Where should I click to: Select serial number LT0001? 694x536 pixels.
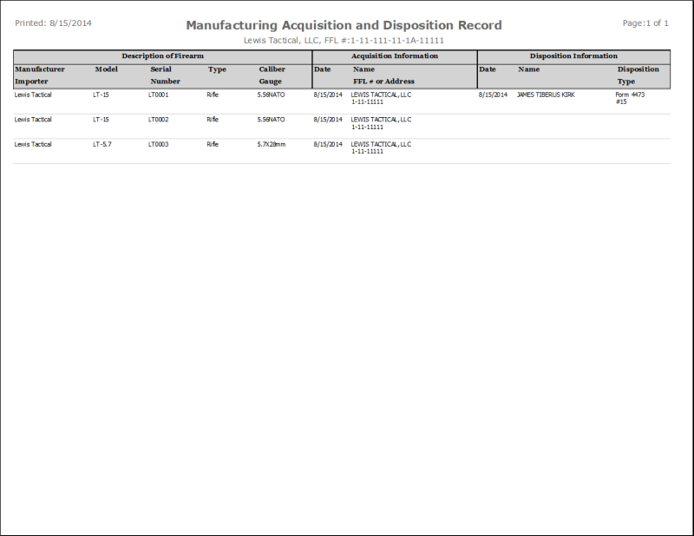click(159, 95)
